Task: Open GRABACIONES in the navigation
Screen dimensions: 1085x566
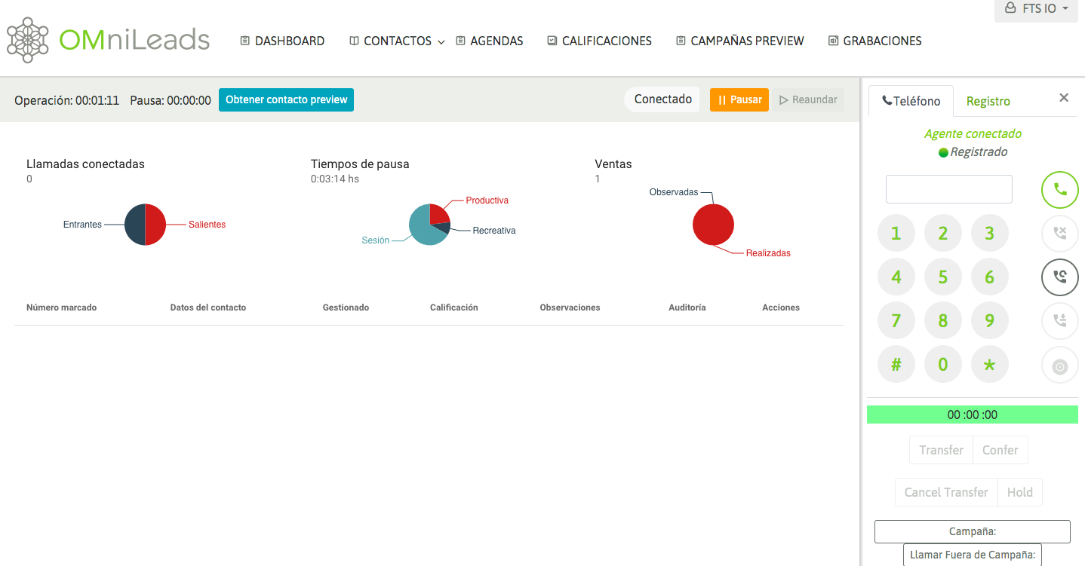Action: [x=874, y=41]
